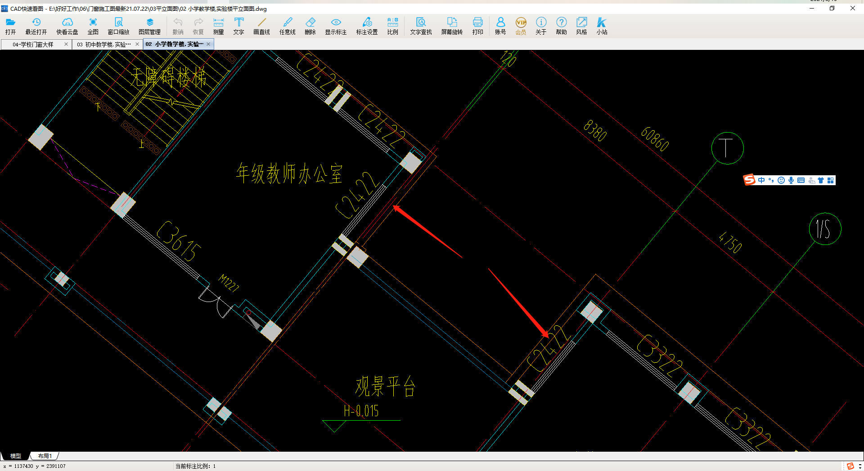This screenshot has width=864, height=471.
Task: Click the IME microphone voice input
Action: [791, 180]
